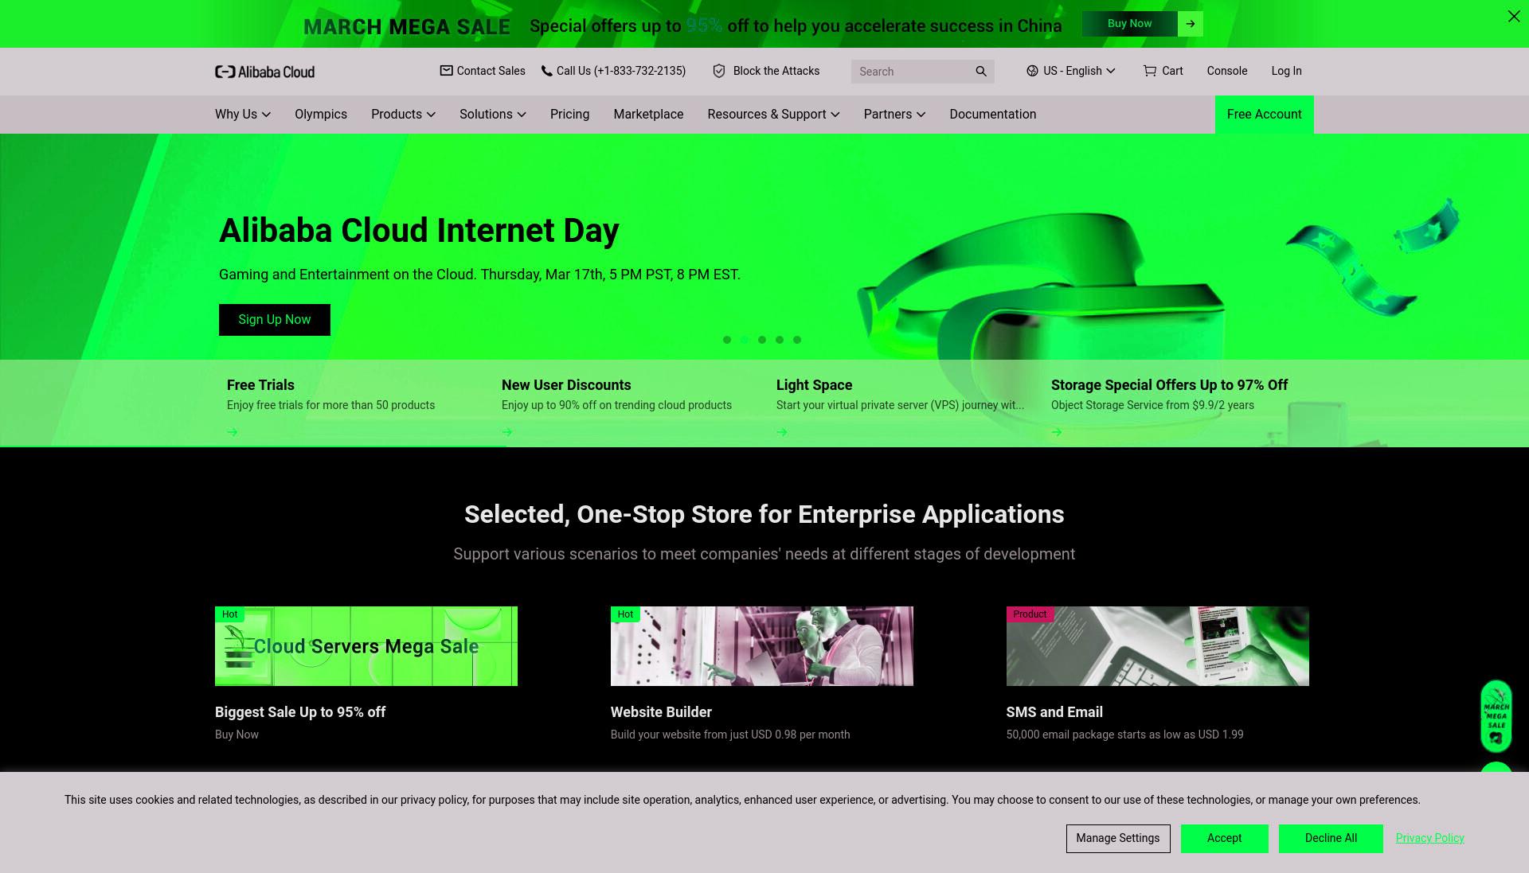This screenshot has height=873, width=1529.
Task: Open the Olympics menu item
Action: [x=320, y=115]
